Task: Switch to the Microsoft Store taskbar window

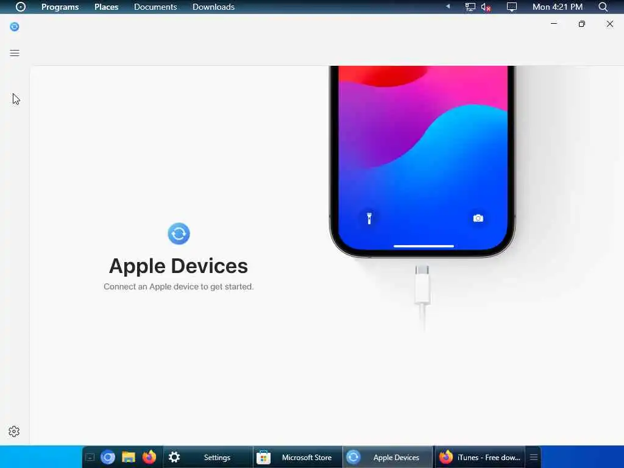Action: coord(297,457)
